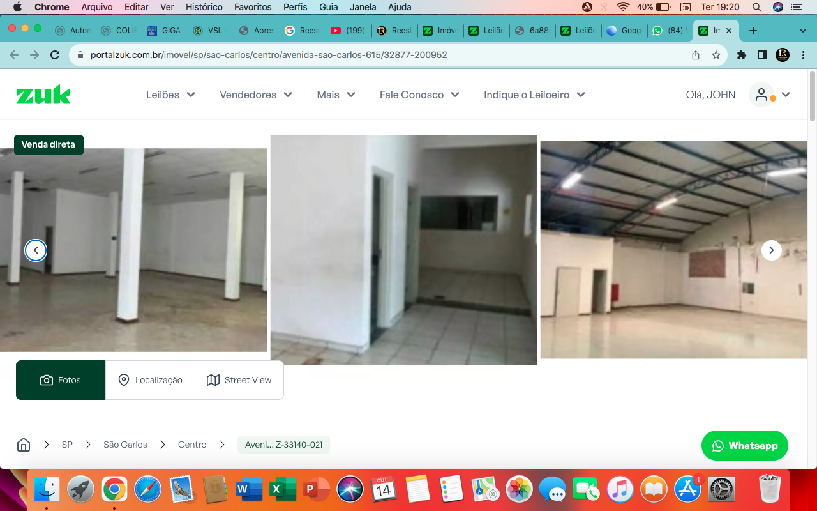Switch to the Street View tab

(239, 379)
